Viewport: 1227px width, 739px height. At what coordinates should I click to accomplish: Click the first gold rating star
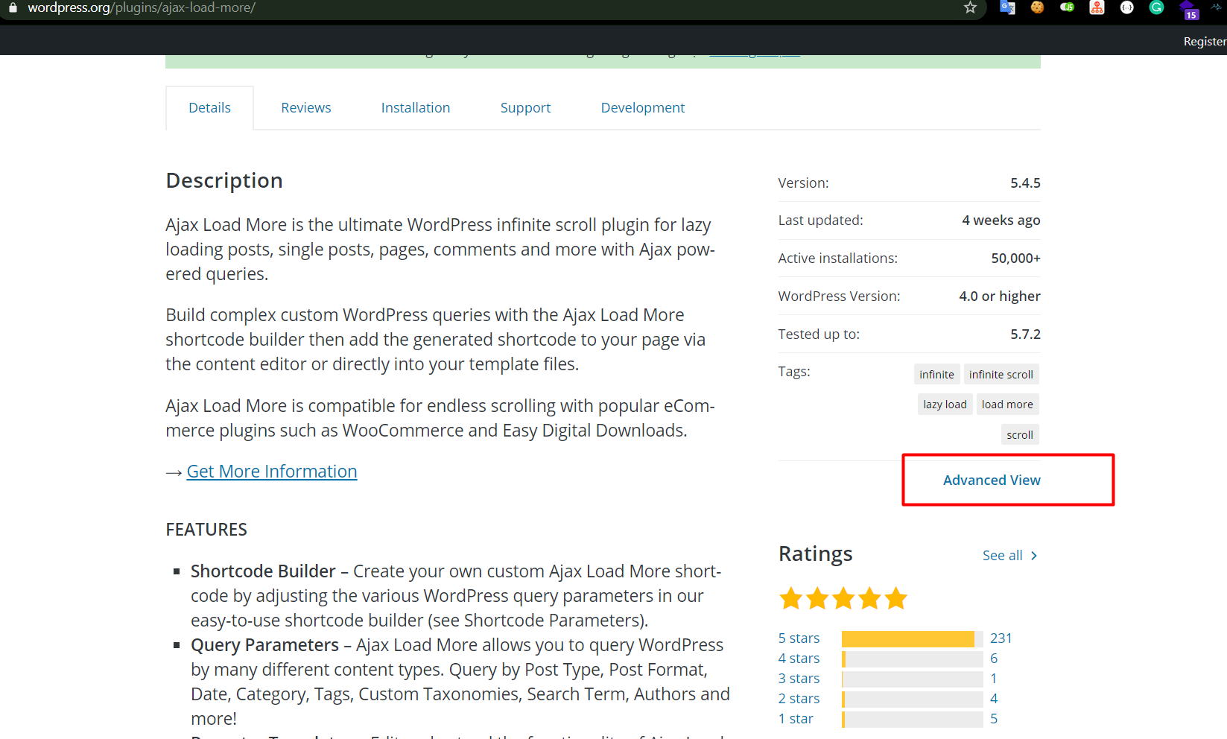pyautogui.click(x=791, y=598)
